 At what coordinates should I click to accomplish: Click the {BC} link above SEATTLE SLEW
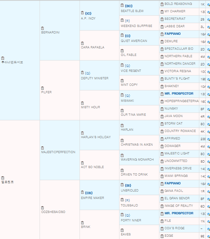tap(129, 6)
